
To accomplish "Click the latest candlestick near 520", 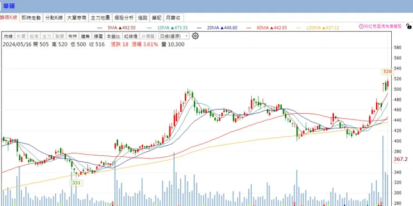I will click(x=388, y=84).
